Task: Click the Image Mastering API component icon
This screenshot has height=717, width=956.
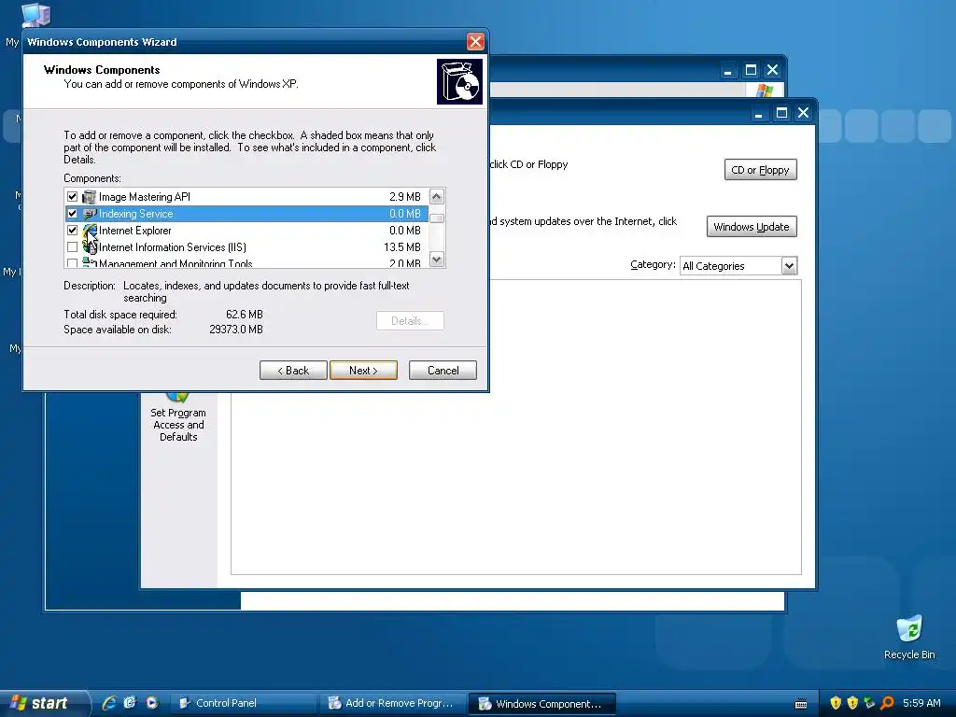Action: (89, 196)
